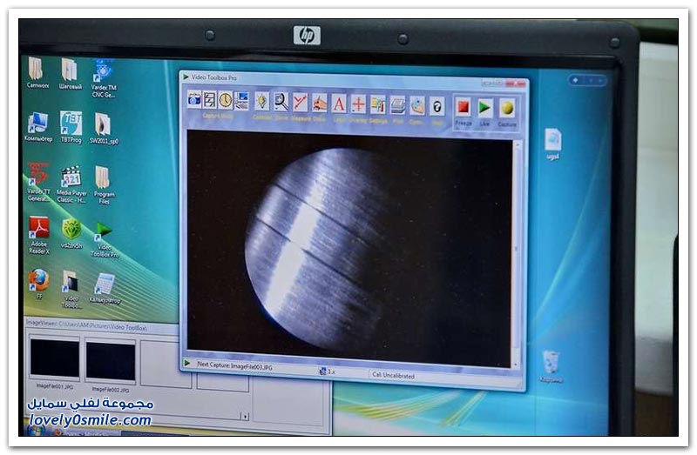Select the Label text 'A' tool
The width and height of the screenshot is (697, 455).
pos(339,104)
